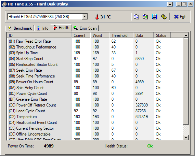Viewport: 195px width, 156px height.
Task: Select the Load Cycle Count row
Action: [95, 111]
